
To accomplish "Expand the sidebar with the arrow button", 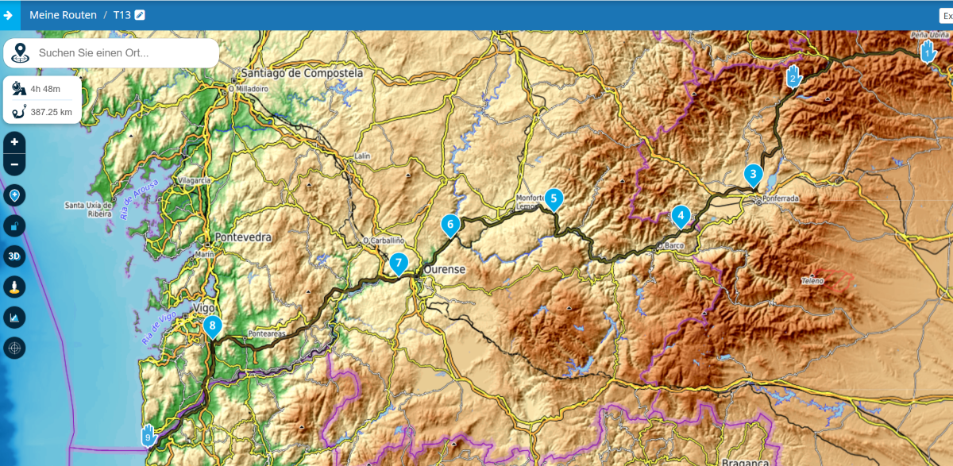I will click(9, 15).
